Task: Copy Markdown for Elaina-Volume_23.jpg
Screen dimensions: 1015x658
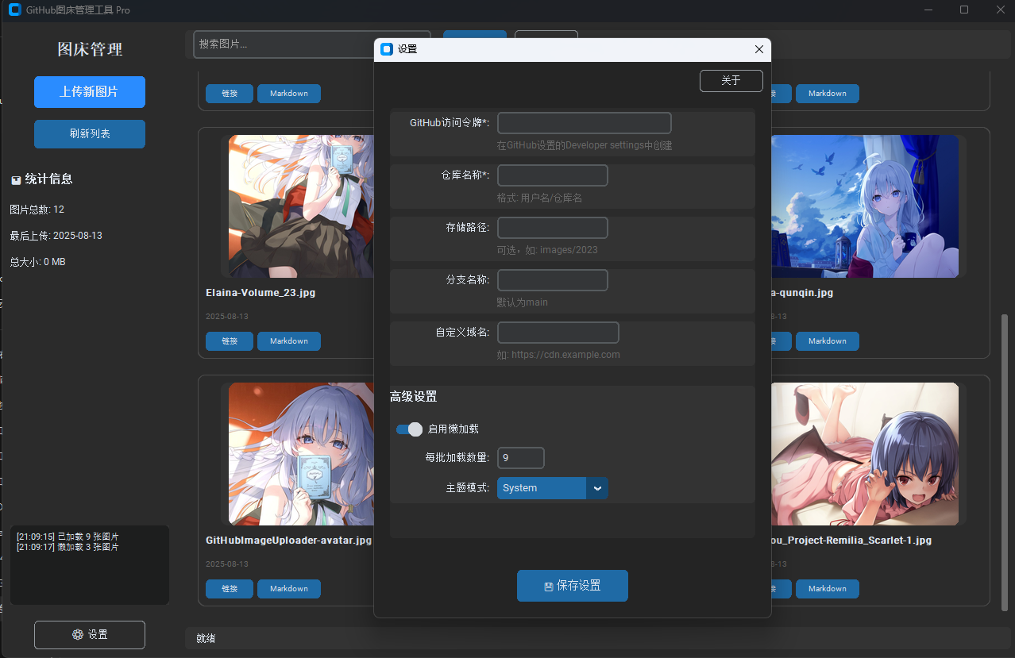Action: 288,341
